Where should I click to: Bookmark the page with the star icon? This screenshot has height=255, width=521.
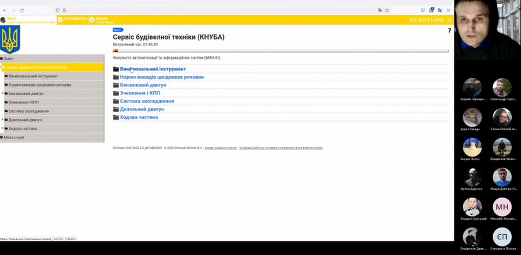pos(387,10)
